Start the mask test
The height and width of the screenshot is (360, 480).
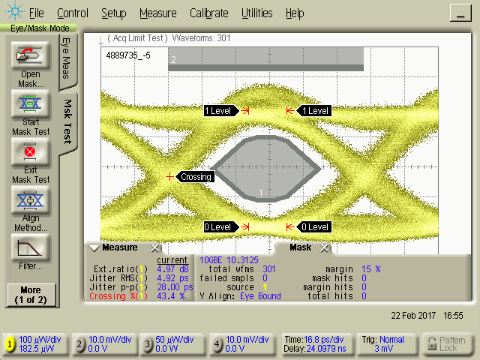30,103
